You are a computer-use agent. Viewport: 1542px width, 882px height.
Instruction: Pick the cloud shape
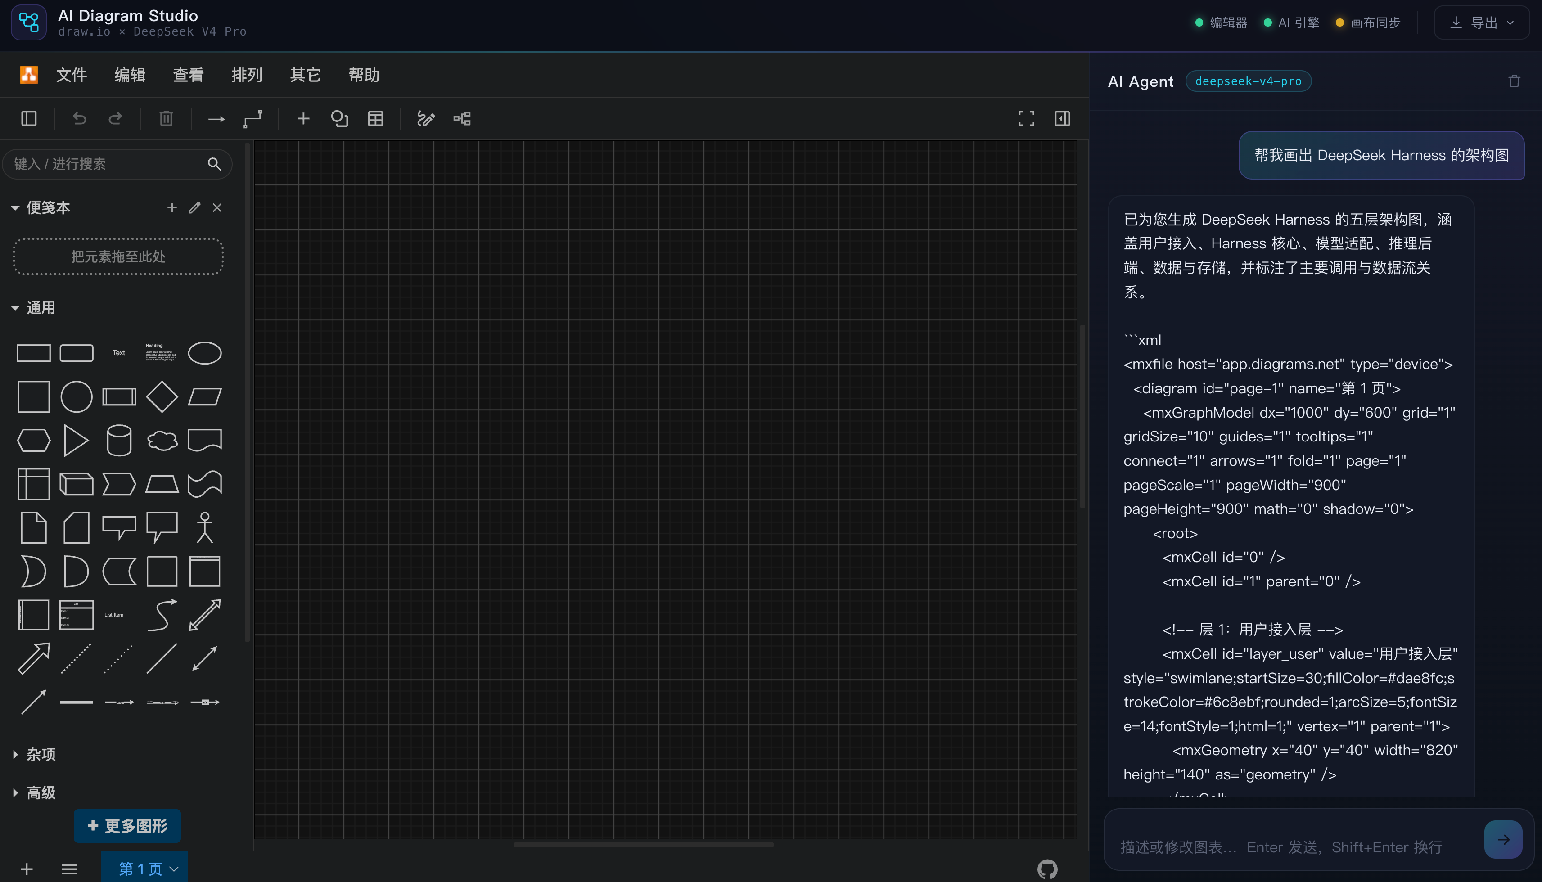click(162, 441)
